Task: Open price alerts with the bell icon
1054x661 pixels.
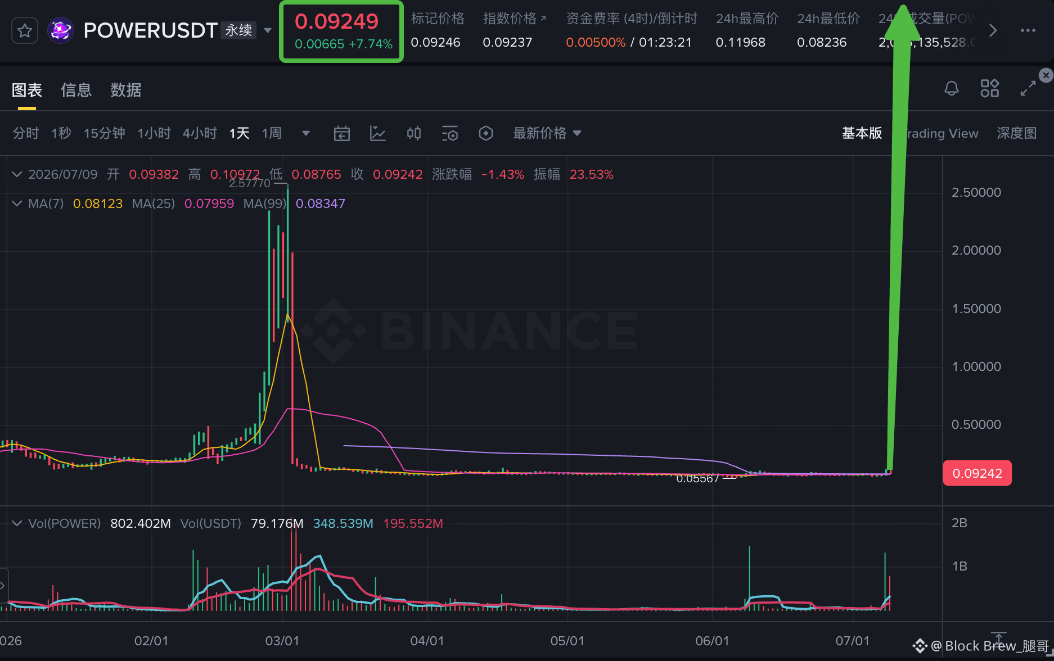Action: [952, 88]
